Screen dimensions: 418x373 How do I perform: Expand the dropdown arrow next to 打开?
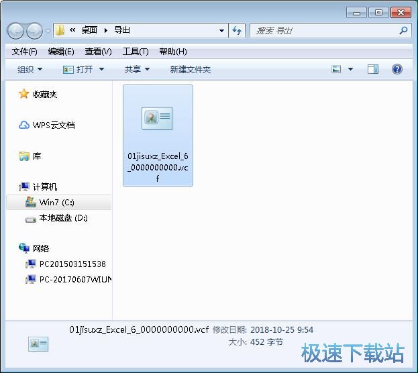pos(101,70)
